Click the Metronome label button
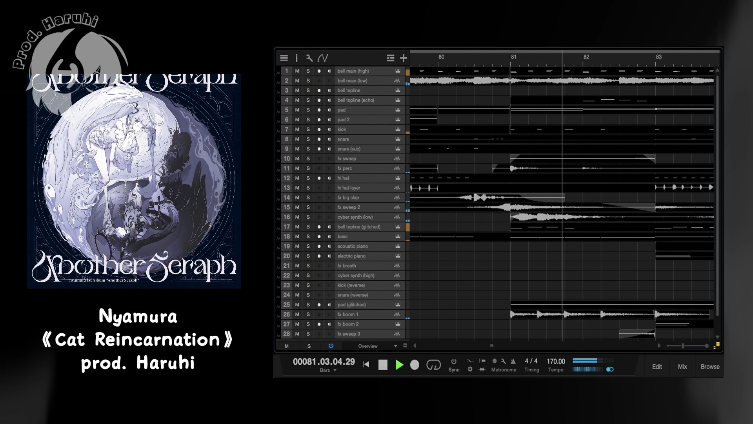Screen dimensions: 753x424 tap(504, 370)
